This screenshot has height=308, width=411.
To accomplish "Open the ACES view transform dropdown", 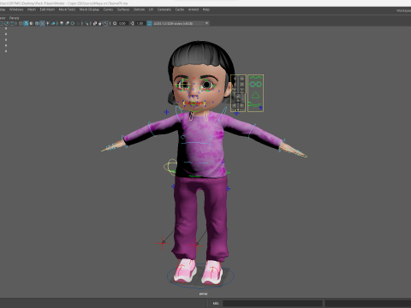I will pyautogui.click(x=182, y=23).
